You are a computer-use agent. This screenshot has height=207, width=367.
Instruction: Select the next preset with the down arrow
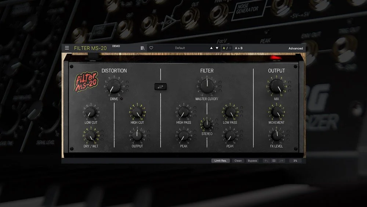click(x=217, y=48)
